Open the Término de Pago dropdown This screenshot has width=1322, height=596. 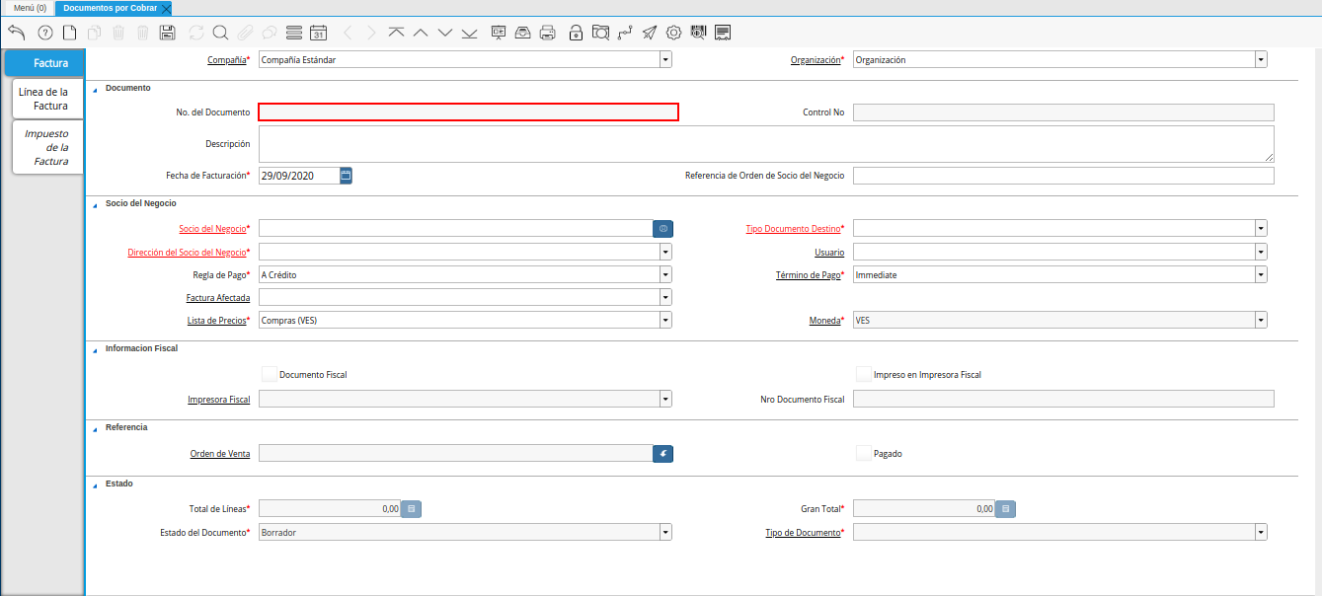(1261, 274)
